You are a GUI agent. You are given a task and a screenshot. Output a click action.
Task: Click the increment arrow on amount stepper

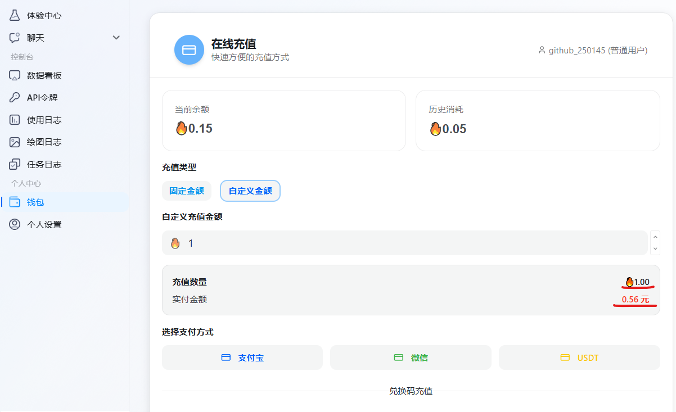[655, 237]
